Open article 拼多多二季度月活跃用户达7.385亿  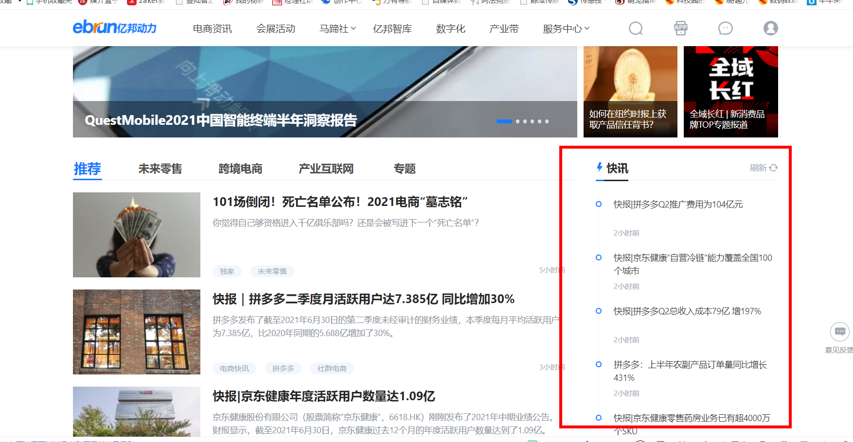pyautogui.click(x=364, y=299)
